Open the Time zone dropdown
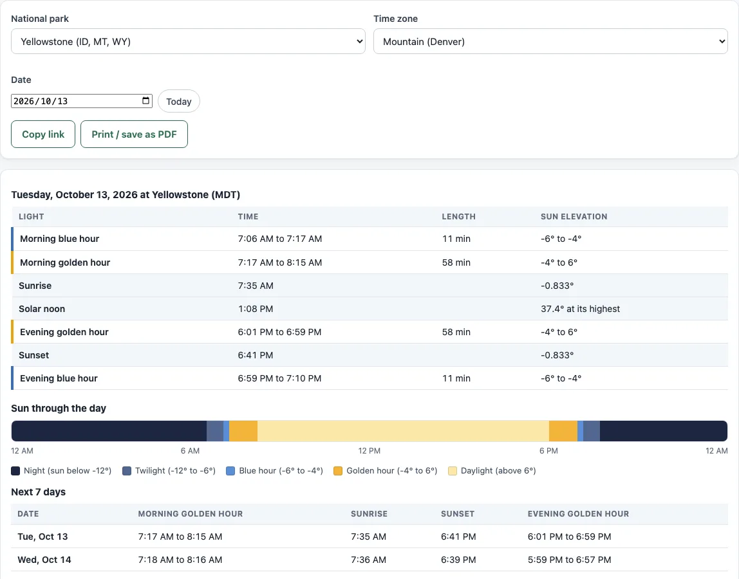The width and height of the screenshot is (739, 579). (x=550, y=41)
